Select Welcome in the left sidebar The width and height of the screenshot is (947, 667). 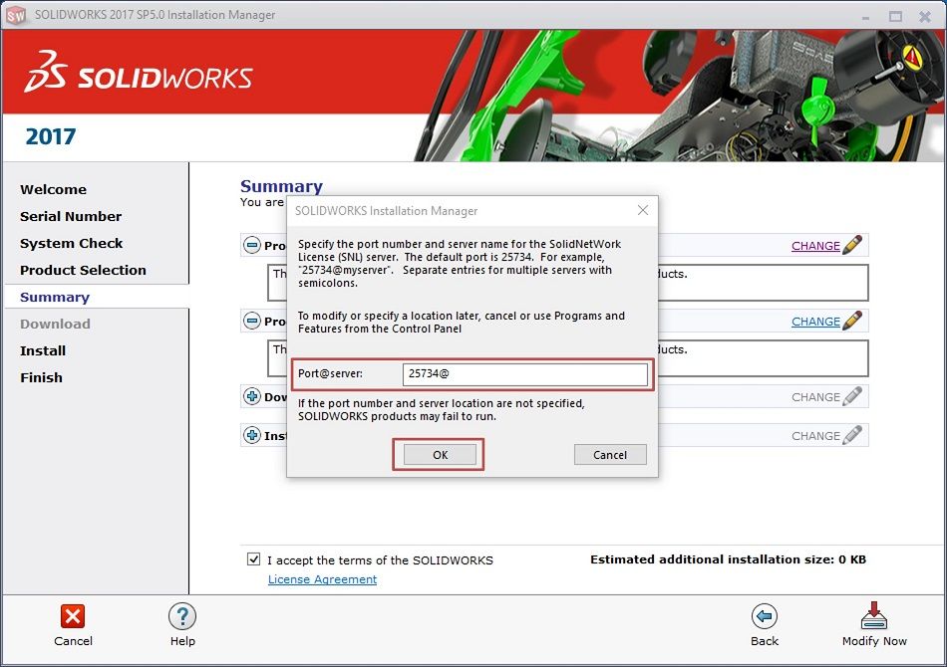[x=54, y=189]
